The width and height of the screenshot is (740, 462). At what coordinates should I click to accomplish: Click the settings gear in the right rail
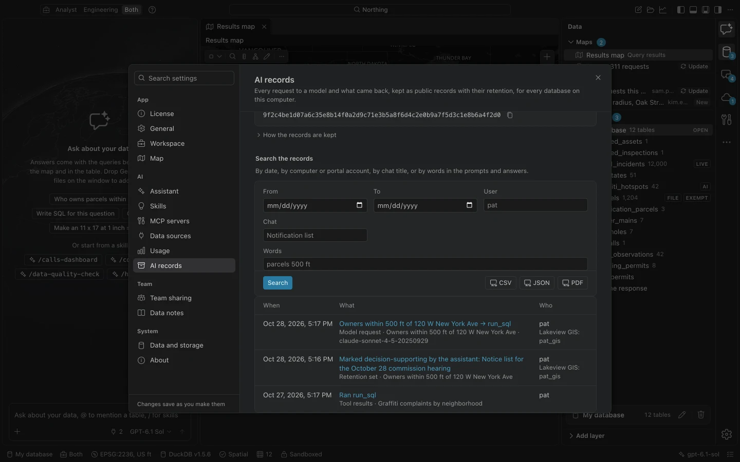(x=726, y=434)
